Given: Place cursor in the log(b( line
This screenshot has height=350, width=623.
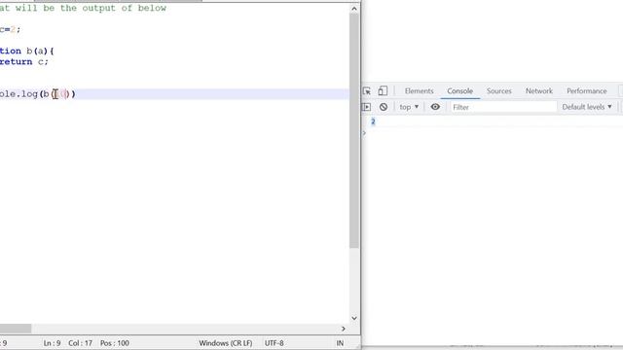Looking at the screenshot, I should point(174,94).
